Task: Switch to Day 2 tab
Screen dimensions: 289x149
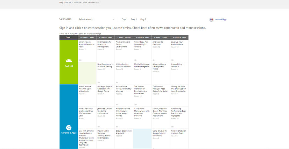Action: click(134, 20)
